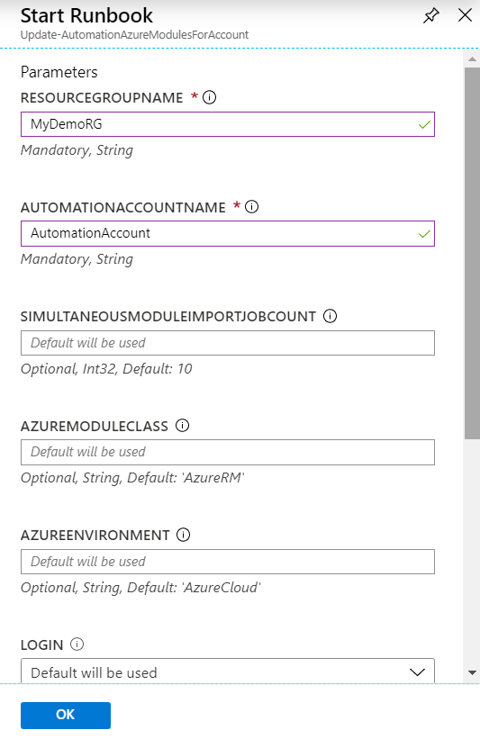Focus the MyDemoRG resource group field
Image resolution: width=480 pixels, height=748 pixels.
(228, 124)
